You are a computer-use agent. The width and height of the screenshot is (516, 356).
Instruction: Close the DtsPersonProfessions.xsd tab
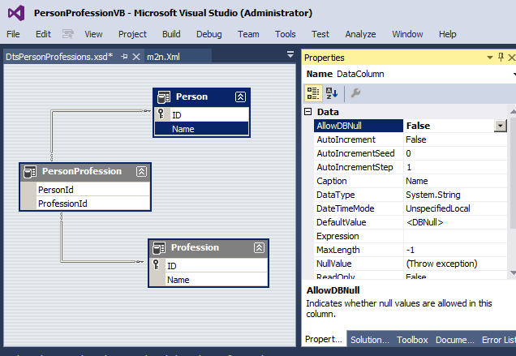point(136,57)
